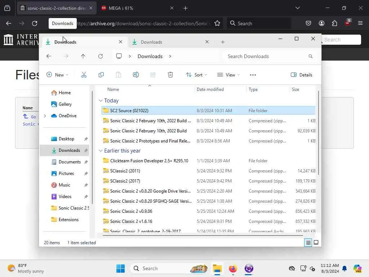Image resolution: width=369 pixels, height=277 pixels.
Task: Sort by the Name column header
Action: tap(113, 89)
